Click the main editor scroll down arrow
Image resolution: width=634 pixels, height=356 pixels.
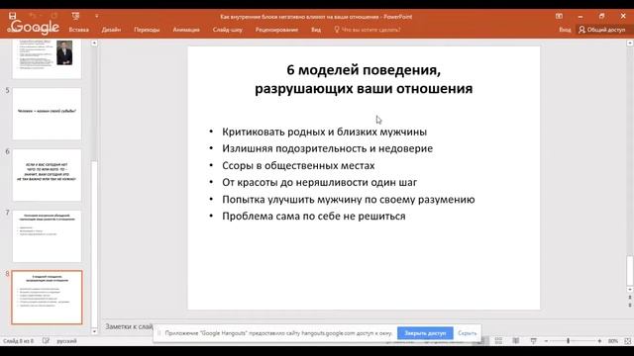(630, 290)
